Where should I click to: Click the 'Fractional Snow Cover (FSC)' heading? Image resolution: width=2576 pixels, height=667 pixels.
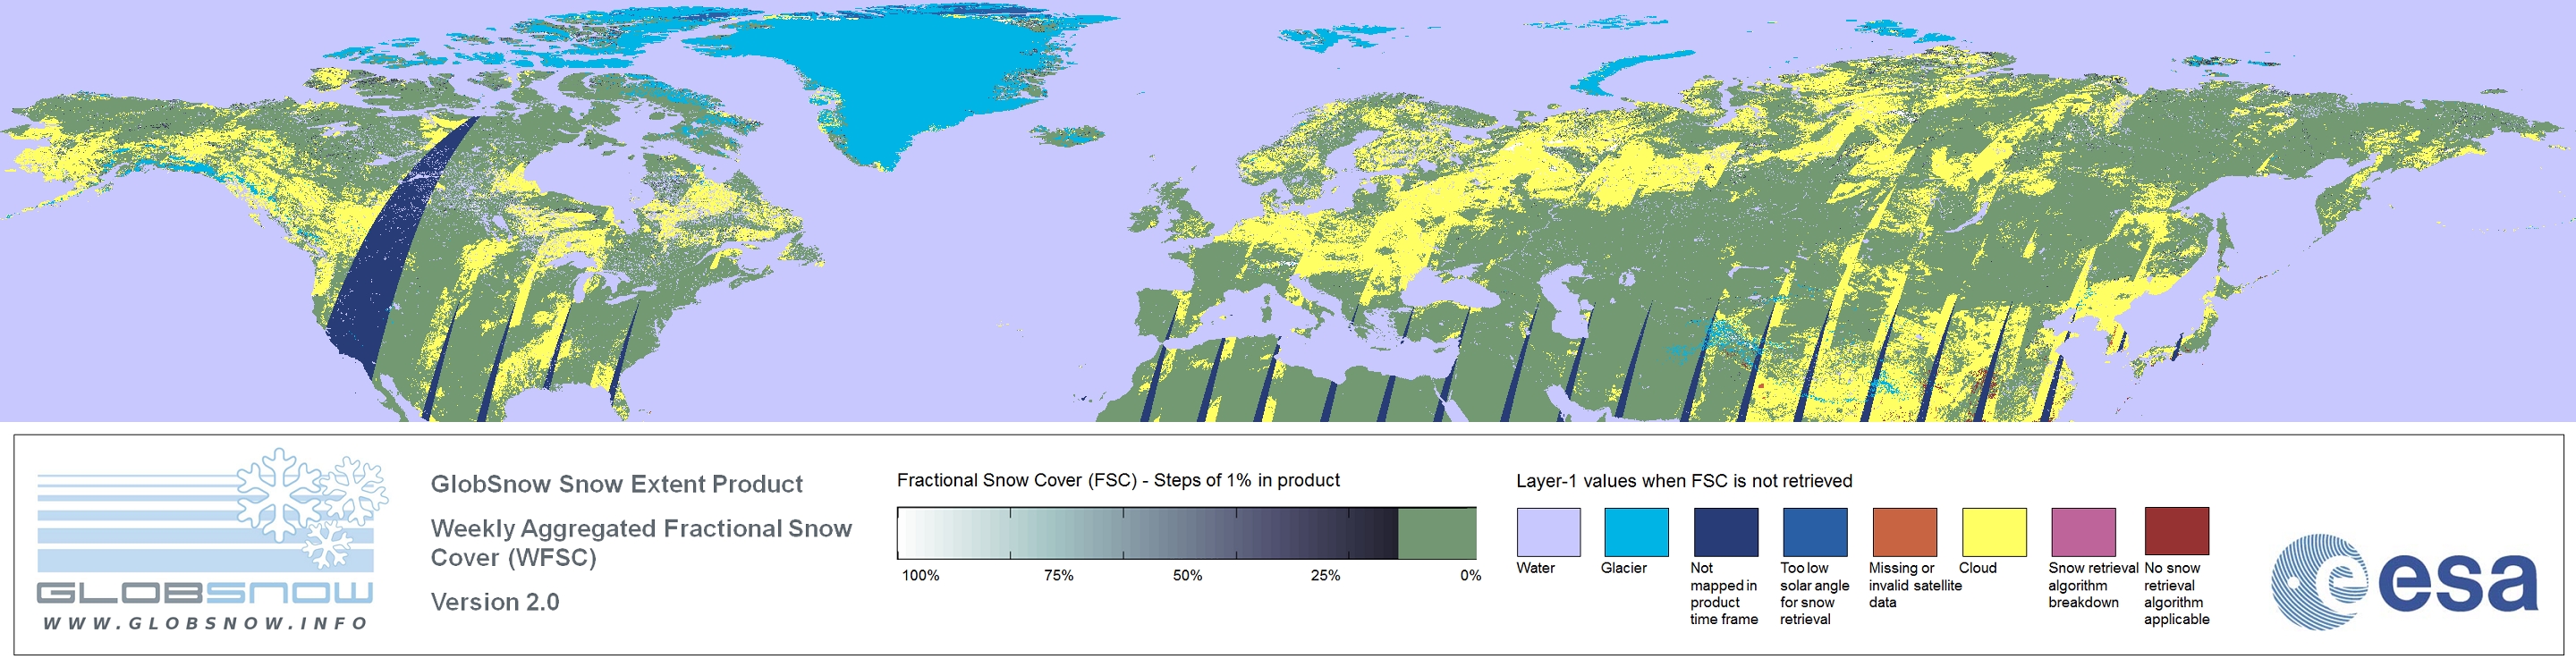coord(1118,480)
